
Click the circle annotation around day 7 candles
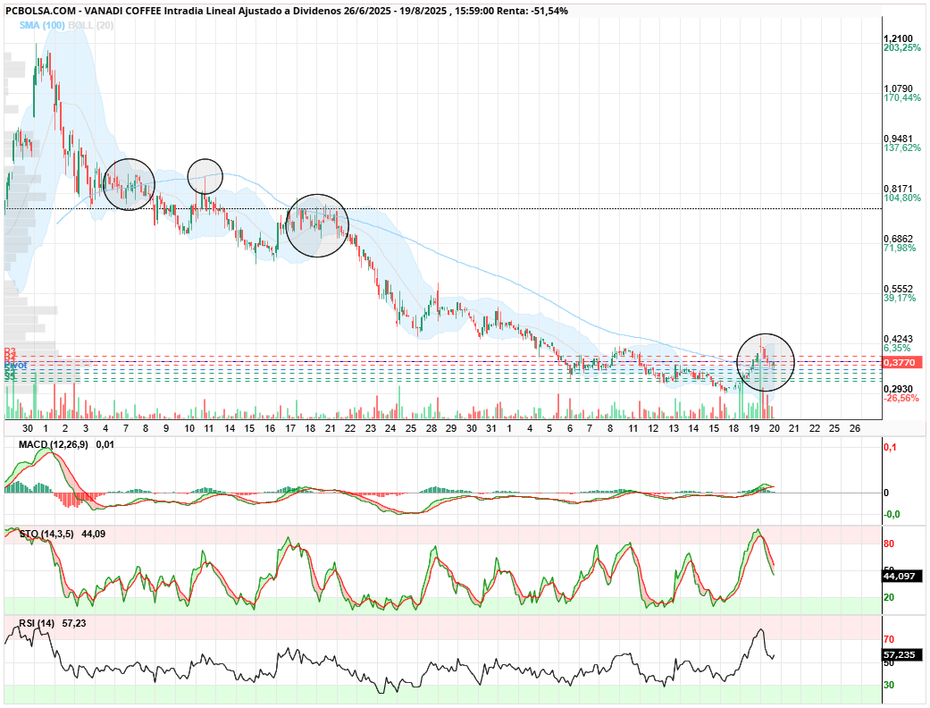coord(129,184)
